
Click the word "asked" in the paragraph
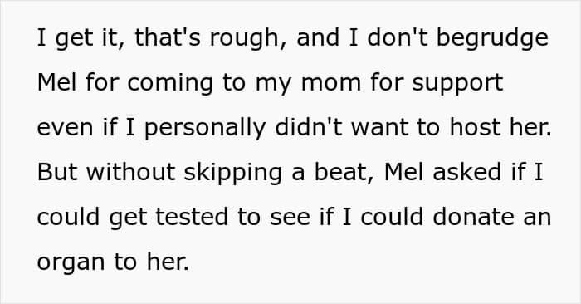pyautogui.click(x=466, y=173)
